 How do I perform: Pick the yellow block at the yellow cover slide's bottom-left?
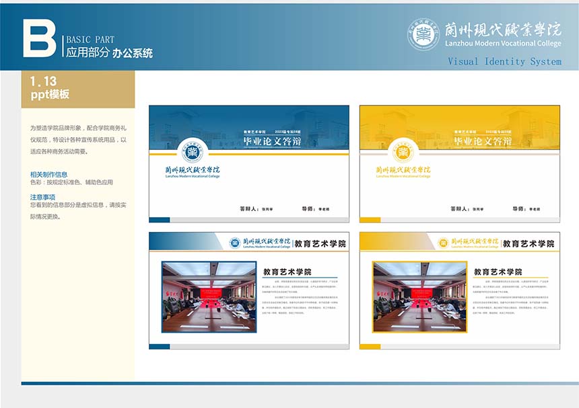[x=370, y=219]
